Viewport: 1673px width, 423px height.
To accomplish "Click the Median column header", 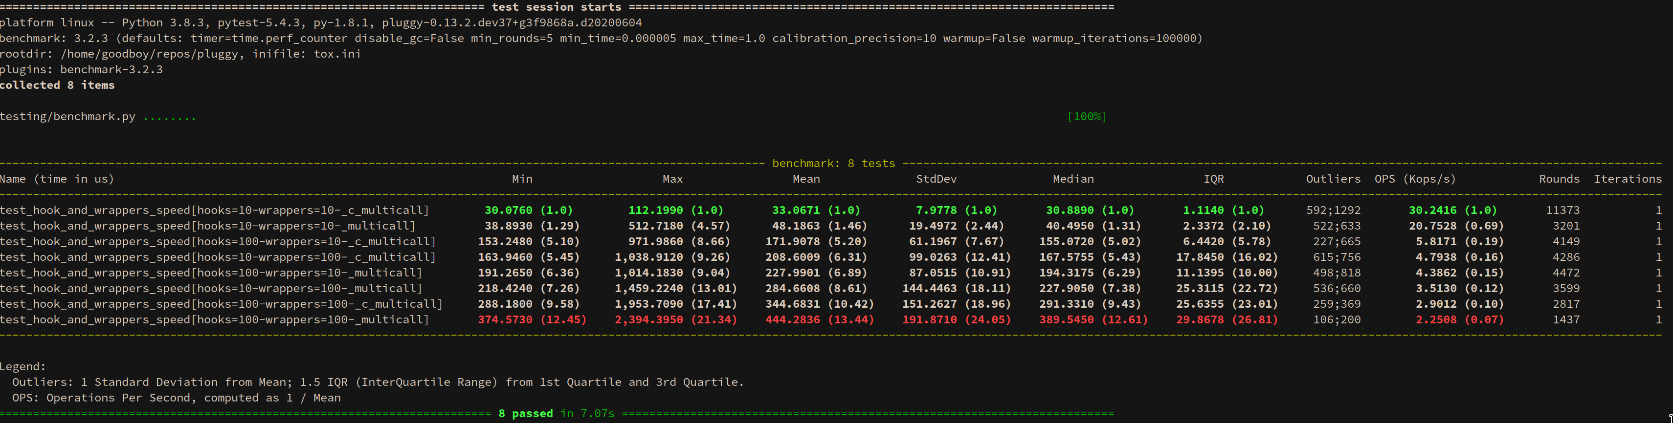I will (x=1073, y=179).
